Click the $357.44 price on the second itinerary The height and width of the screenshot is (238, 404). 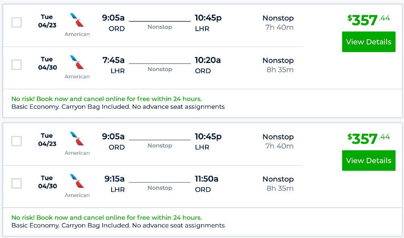coord(368,138)
